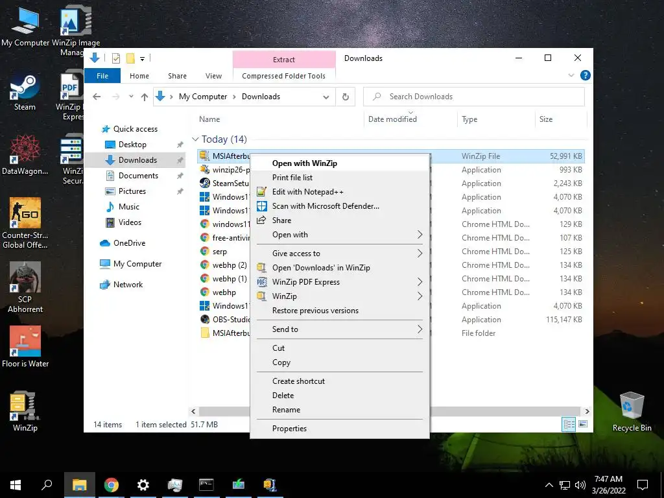Click Downloads in the address breadcrumb
The height and width of the screenshot is (498, 664).
261,97
